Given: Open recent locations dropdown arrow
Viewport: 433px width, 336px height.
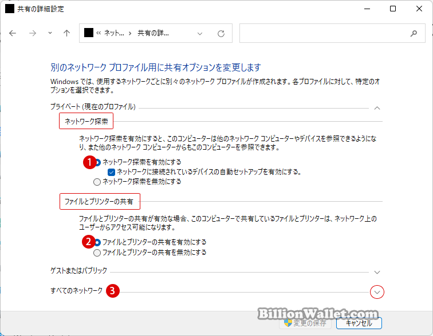Looking at the screenshot, I should (50, 33).
